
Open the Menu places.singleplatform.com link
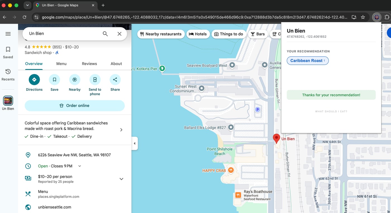(59, 194)
